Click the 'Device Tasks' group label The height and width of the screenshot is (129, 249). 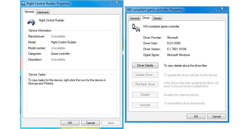tap(37, 75)
